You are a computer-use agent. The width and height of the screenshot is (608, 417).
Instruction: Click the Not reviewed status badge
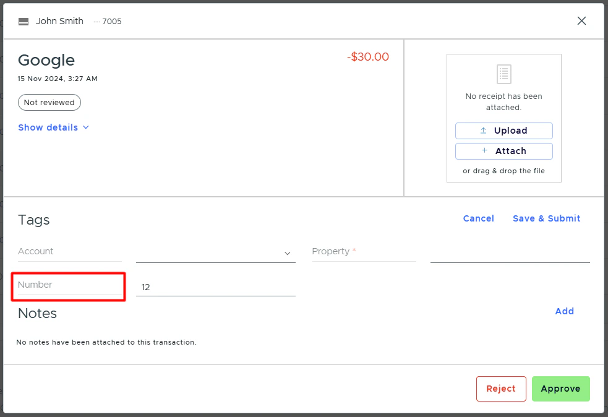point(49,102)
